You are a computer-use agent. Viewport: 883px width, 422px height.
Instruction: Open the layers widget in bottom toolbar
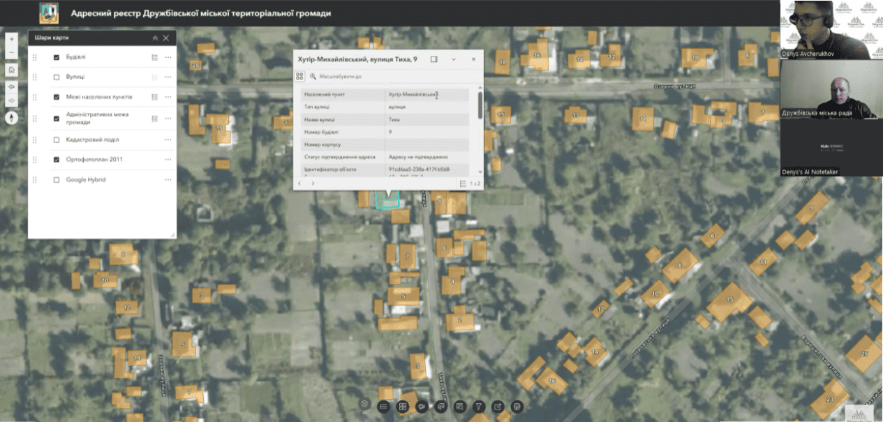(x=364, y=405)
